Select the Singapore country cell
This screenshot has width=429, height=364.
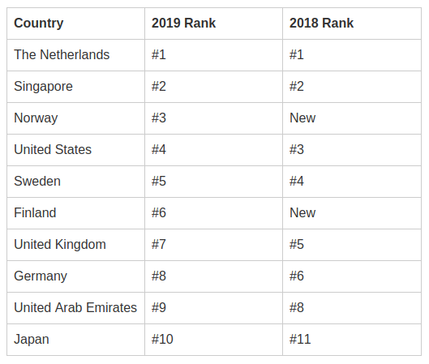click(x=75, y=87)
